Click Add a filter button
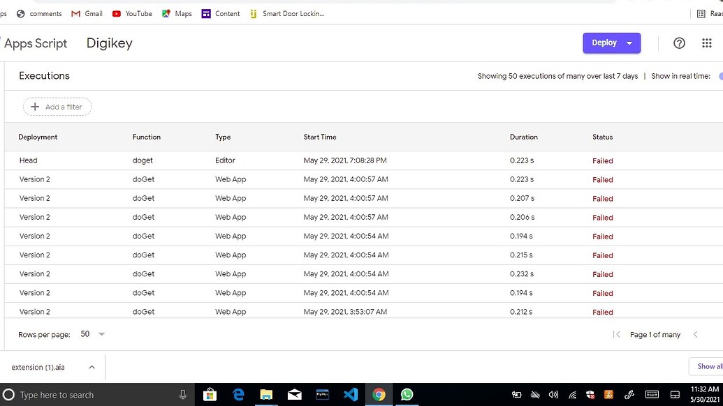The width and height of the screenshot is (723, 406). pyautogui.click(x=57, y=107)
